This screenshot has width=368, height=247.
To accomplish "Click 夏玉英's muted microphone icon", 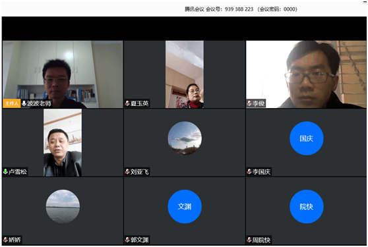I will click(127, 103).
